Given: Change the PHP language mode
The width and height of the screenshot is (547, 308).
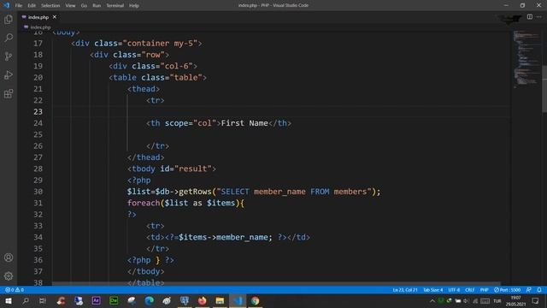Looking at the screenshot, I should coord(485,290).
